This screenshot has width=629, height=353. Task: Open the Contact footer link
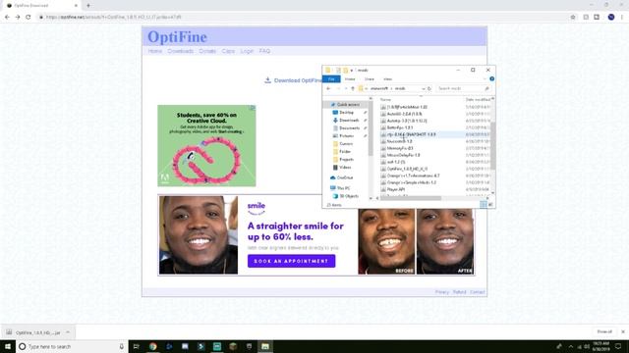(478, 292)
